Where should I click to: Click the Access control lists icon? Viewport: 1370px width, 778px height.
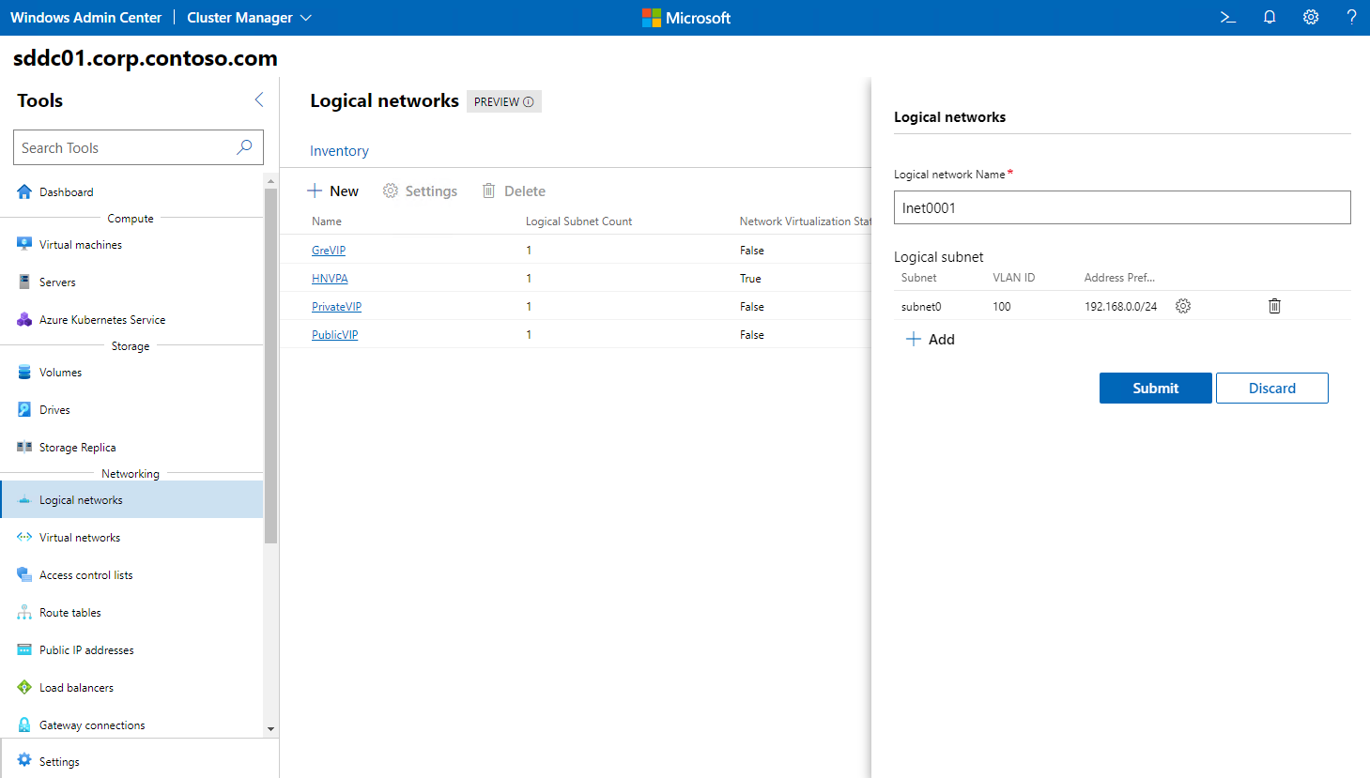(24, 574)
